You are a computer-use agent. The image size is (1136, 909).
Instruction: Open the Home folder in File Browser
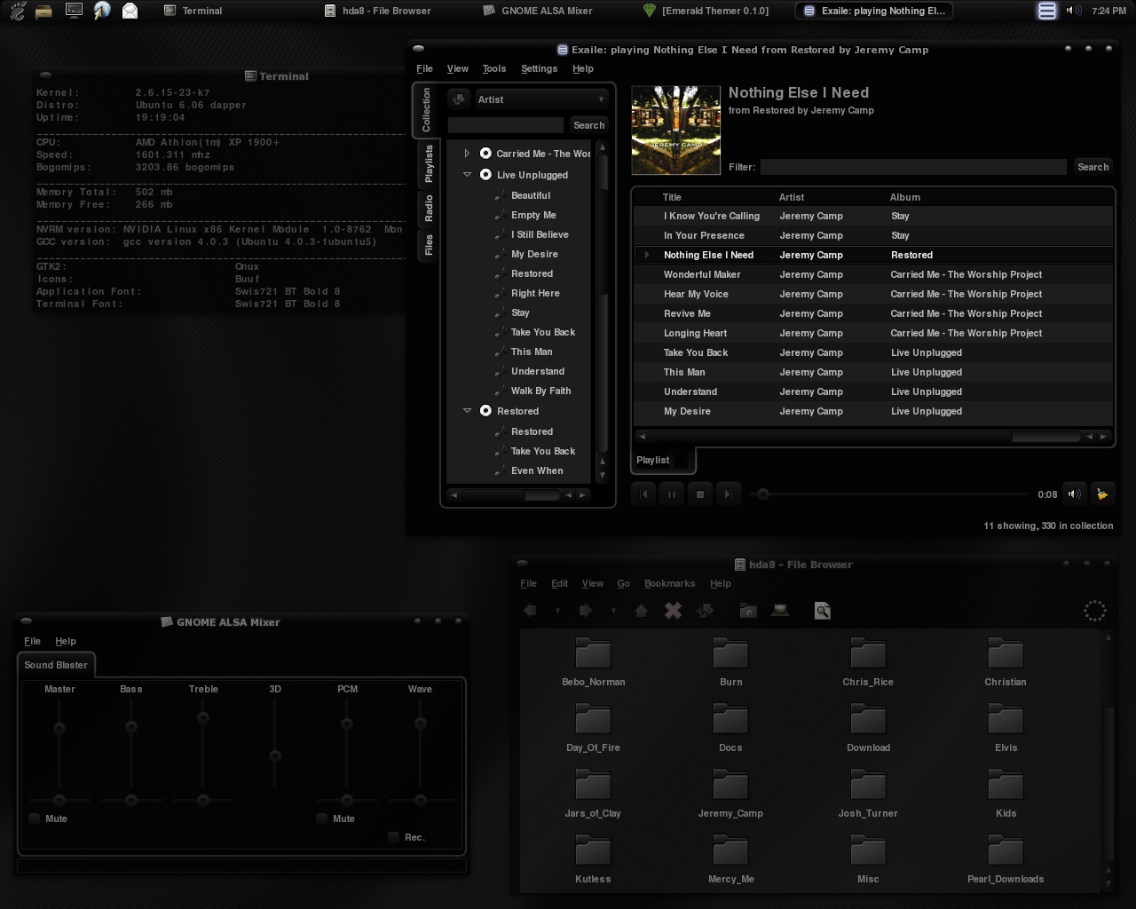tap(748, 611)
